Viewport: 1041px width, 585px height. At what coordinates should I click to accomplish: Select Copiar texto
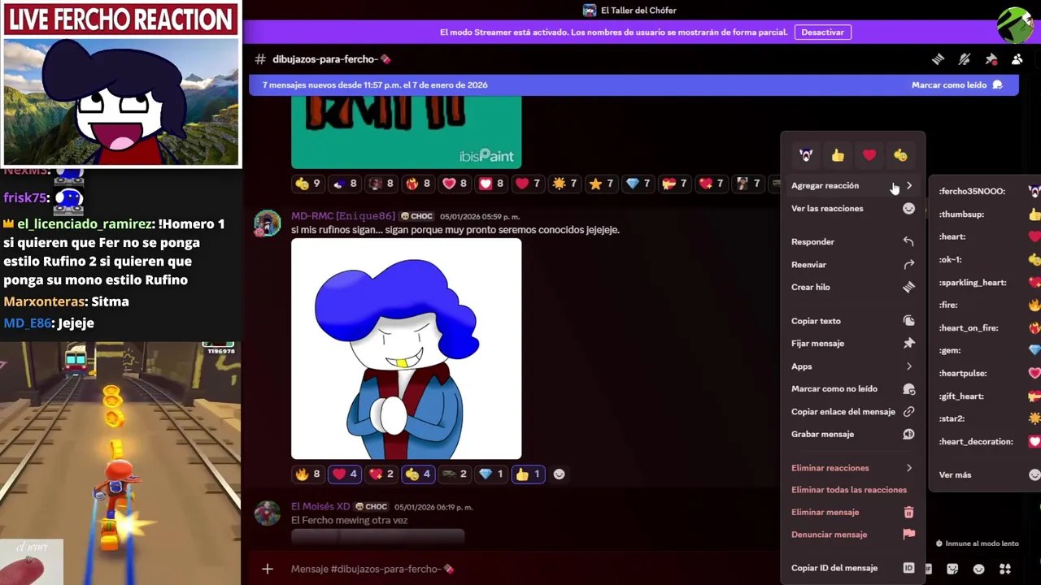point(852,321)
